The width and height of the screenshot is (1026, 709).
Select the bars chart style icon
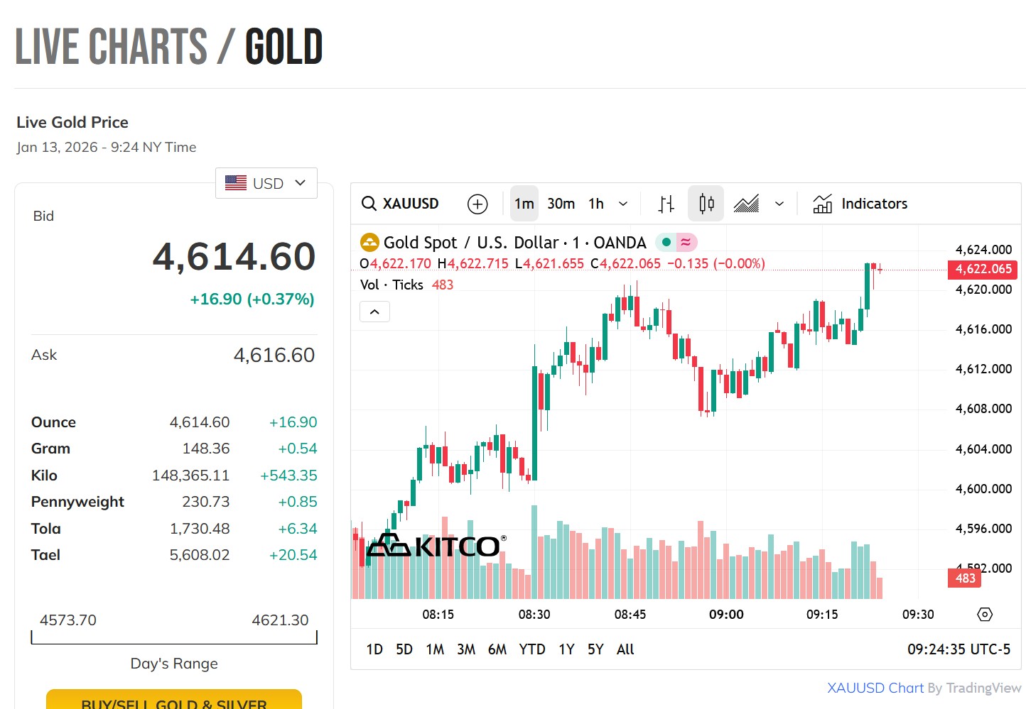point(666,204)
